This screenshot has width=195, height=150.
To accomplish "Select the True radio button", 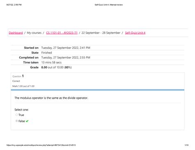I will tap(16, 115).
